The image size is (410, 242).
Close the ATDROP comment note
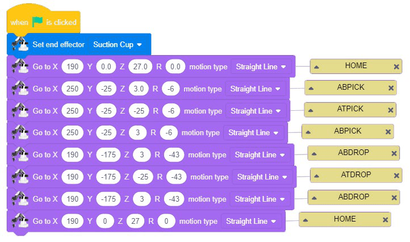pyautogui.click(x=396, y=176)
